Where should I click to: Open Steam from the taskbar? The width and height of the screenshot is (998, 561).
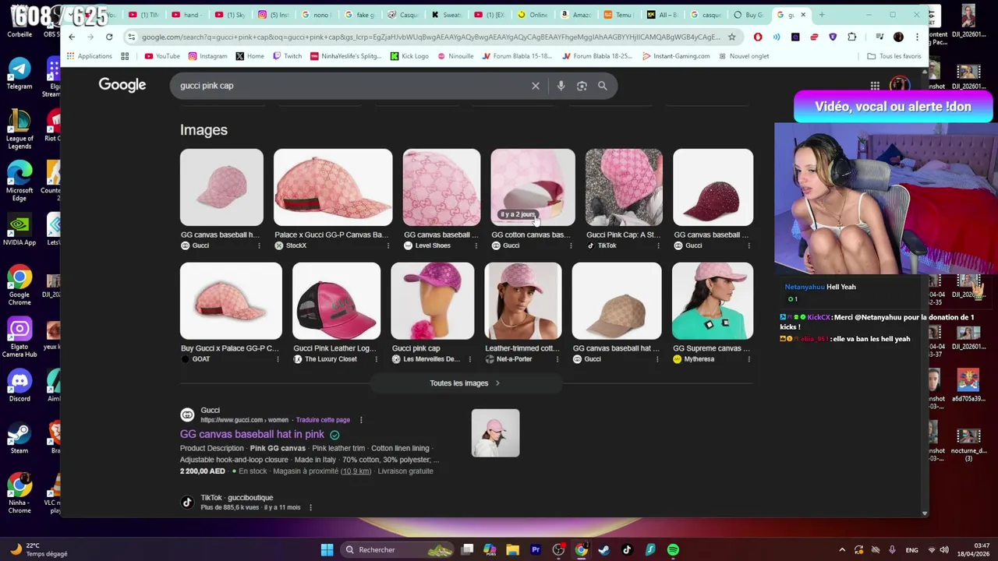coord(604,550)
